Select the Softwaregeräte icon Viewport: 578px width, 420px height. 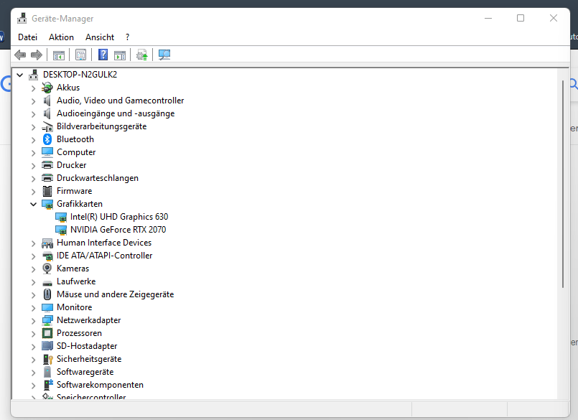point(47,372)
